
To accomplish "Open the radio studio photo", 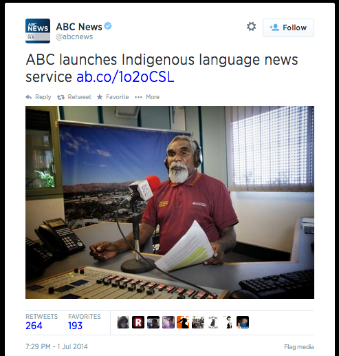I will point(170,202).
